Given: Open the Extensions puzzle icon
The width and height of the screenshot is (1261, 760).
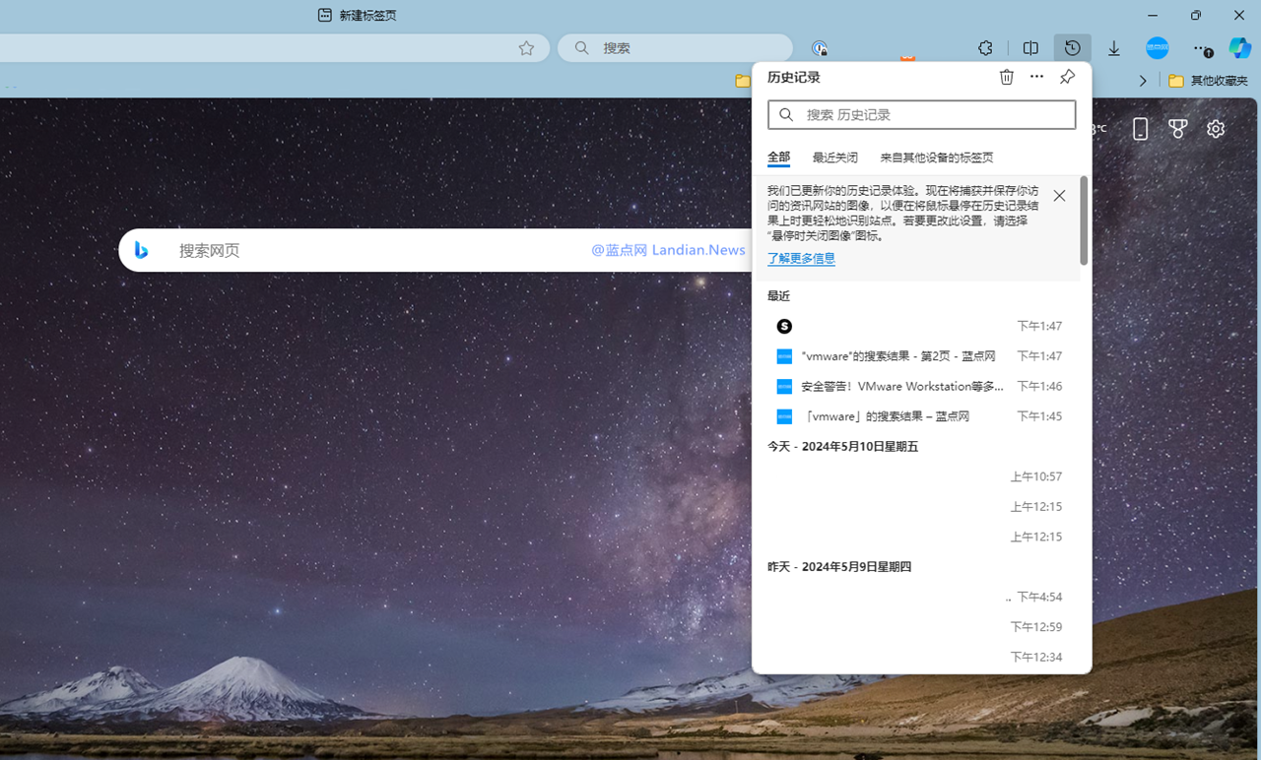Looking at the screenshot, I should click(x=985, y=47).
